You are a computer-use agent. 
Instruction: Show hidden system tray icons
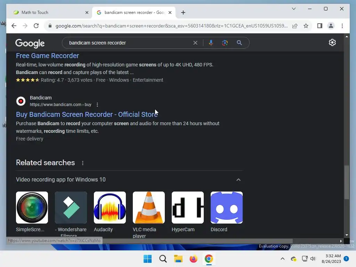(x=282, y=259)
